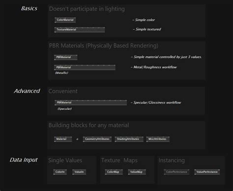The image size is (233, 191).
Task: Select the MiscAttributes node
Action: click(158, 139)
